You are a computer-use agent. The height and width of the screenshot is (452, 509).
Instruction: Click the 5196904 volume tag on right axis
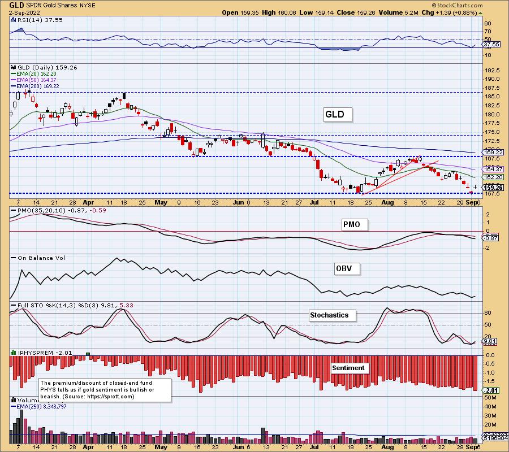click(495, 438)
